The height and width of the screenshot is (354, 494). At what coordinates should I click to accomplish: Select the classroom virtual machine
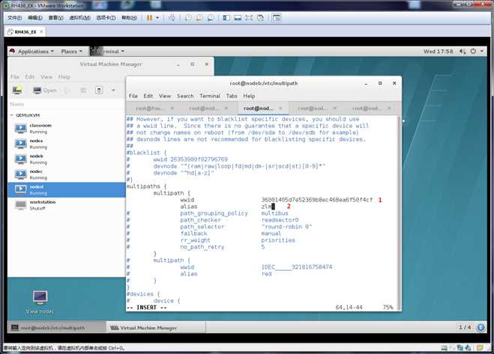tap(67, 129)
